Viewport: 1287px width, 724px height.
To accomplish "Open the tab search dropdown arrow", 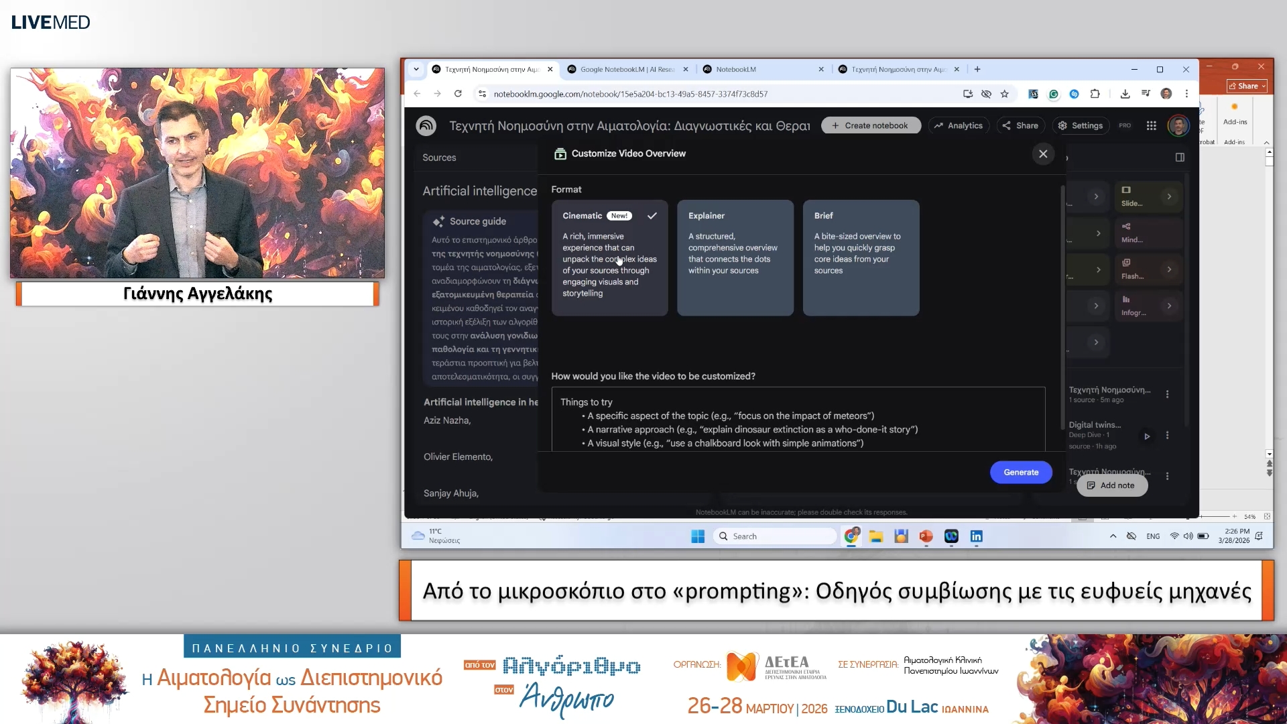I will coord(416,69).
